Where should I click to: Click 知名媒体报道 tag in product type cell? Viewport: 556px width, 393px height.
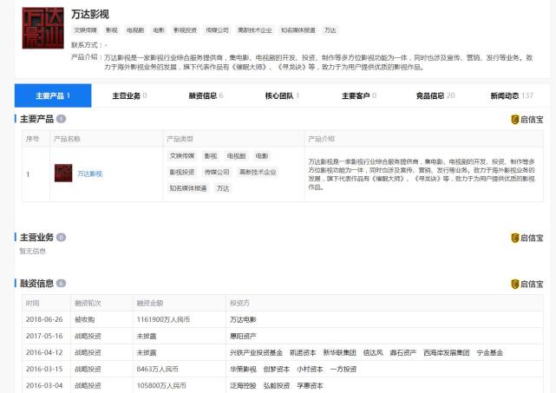(x=188, y=188)
